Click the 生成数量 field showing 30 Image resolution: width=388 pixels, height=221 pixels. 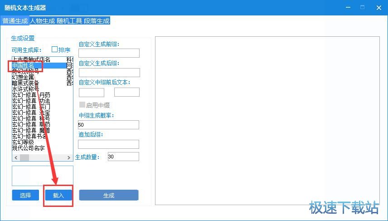coord(123,157)
